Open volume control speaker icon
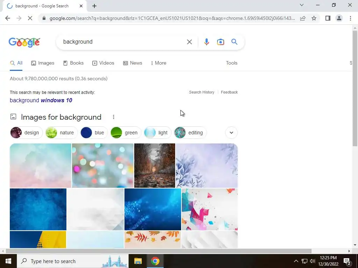 coord(313,261)
